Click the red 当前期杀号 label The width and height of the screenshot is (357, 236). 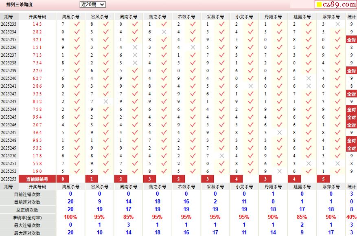click(37, 179)
